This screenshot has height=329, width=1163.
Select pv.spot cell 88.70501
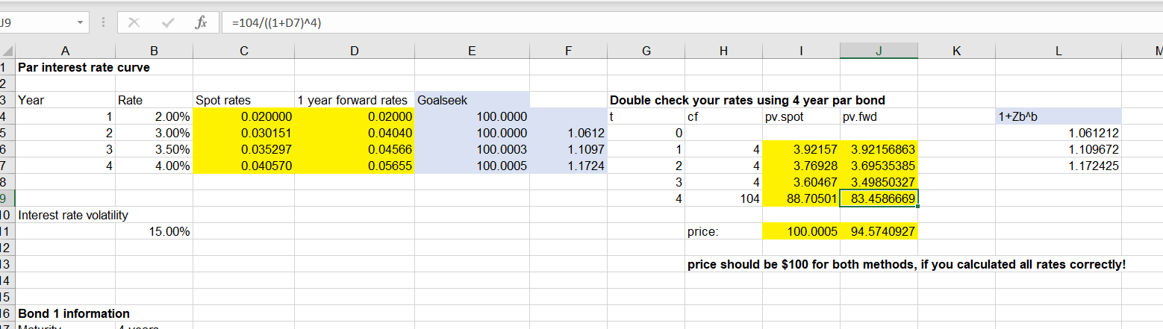[801, 198]
